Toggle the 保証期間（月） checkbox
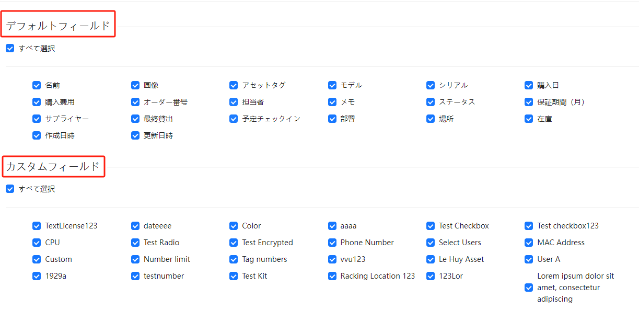Image resolution: width=639 pixels, height=310 pixels. [x=529, y=102]
